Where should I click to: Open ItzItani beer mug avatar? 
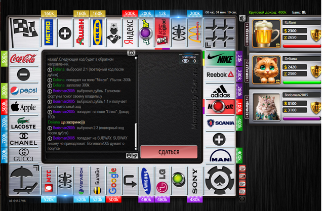(266, 34)
